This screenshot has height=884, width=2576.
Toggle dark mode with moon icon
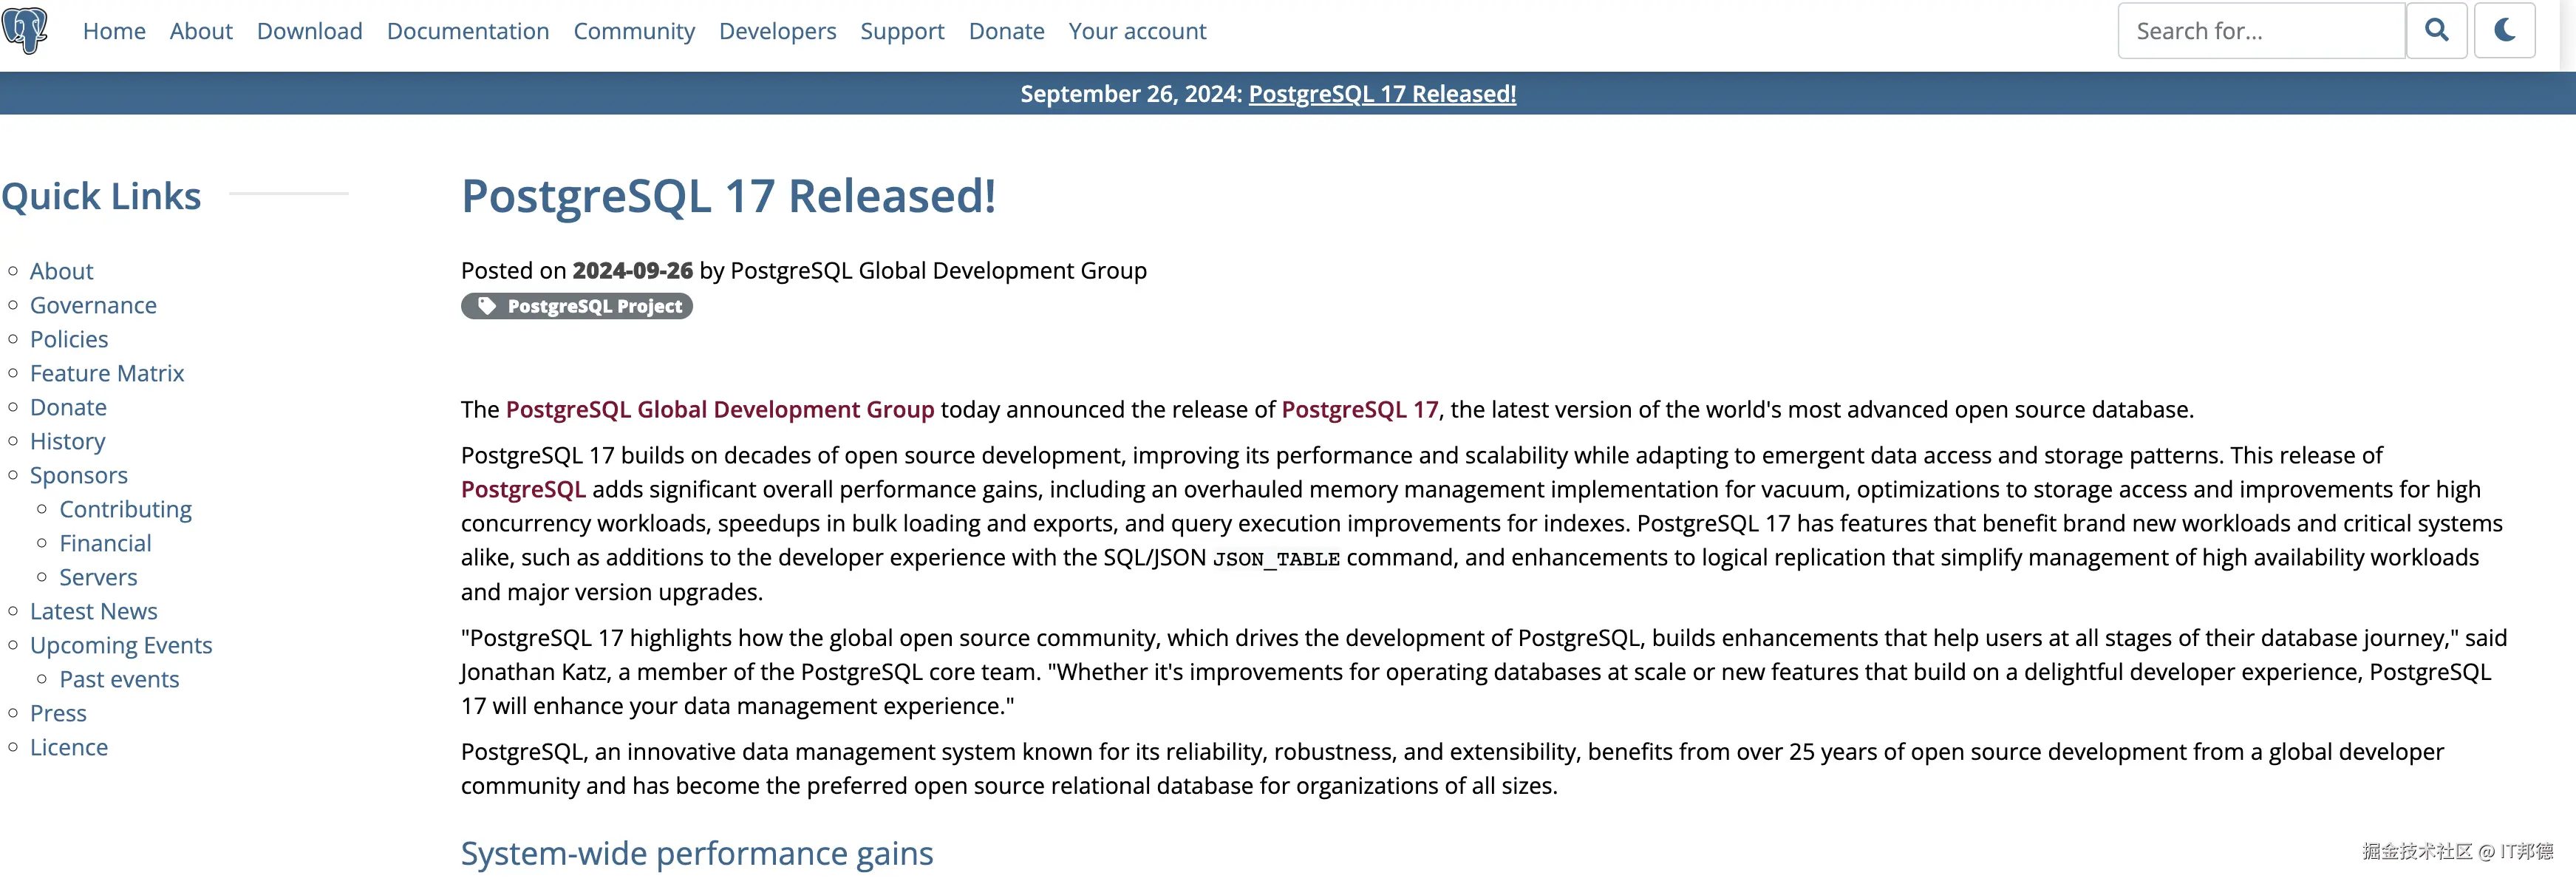click(2504, 31)
